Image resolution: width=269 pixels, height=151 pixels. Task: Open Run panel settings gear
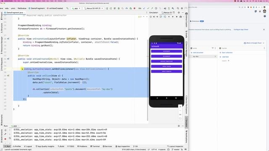pyautogui.click(x=179, y=126)
